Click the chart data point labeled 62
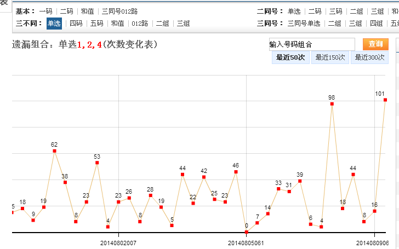Image resolution: width=399 pixels, height=249 pixels. pyautogui.click(x=54, y=151)
